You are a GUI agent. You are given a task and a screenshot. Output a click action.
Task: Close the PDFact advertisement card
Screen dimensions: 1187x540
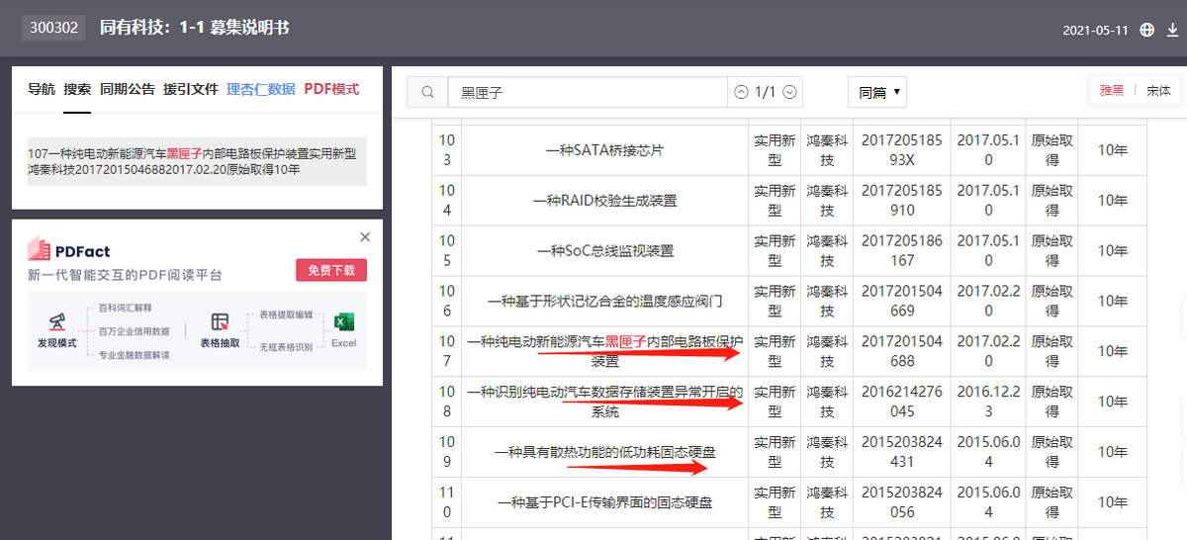tap(365, 237)
